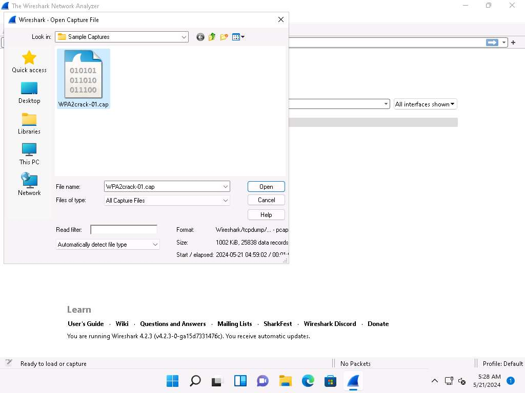This screenshot has height=393, width=525.
Task: Expand the Look in folder dropdown
Action: point(184,37)
